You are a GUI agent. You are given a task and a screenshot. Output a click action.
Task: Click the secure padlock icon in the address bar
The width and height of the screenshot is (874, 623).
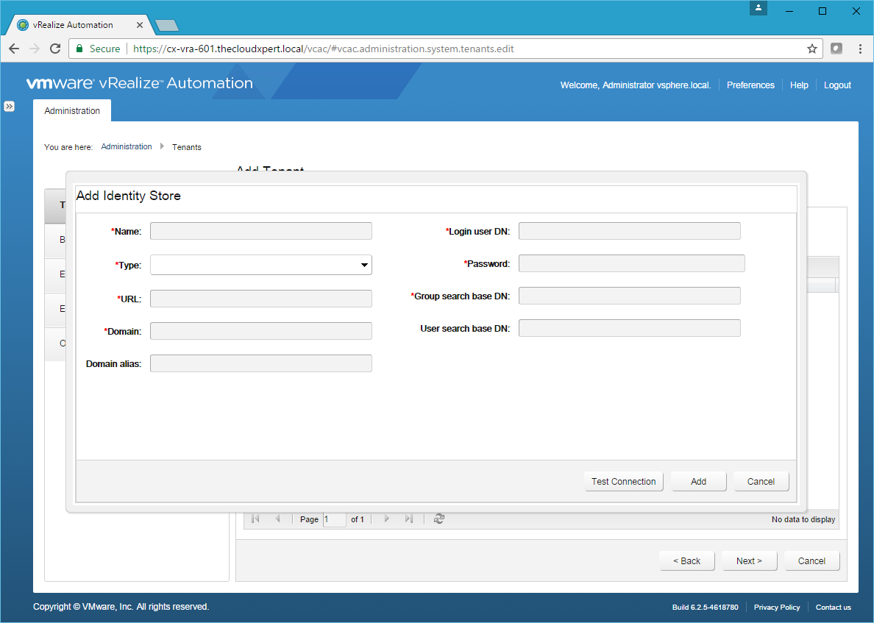coord(79,49)
